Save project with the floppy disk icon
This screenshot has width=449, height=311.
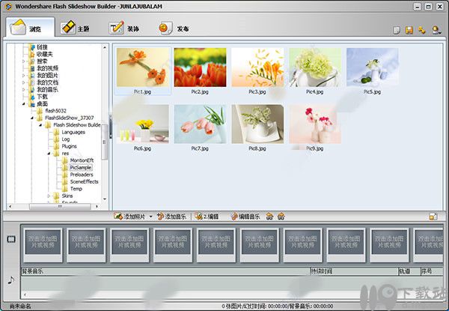[x=409, y=30]
